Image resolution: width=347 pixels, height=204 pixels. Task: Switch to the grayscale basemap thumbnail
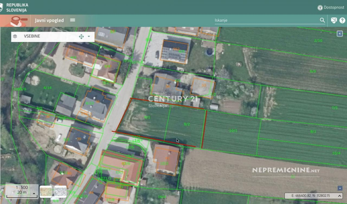click(x=60, y=192)
